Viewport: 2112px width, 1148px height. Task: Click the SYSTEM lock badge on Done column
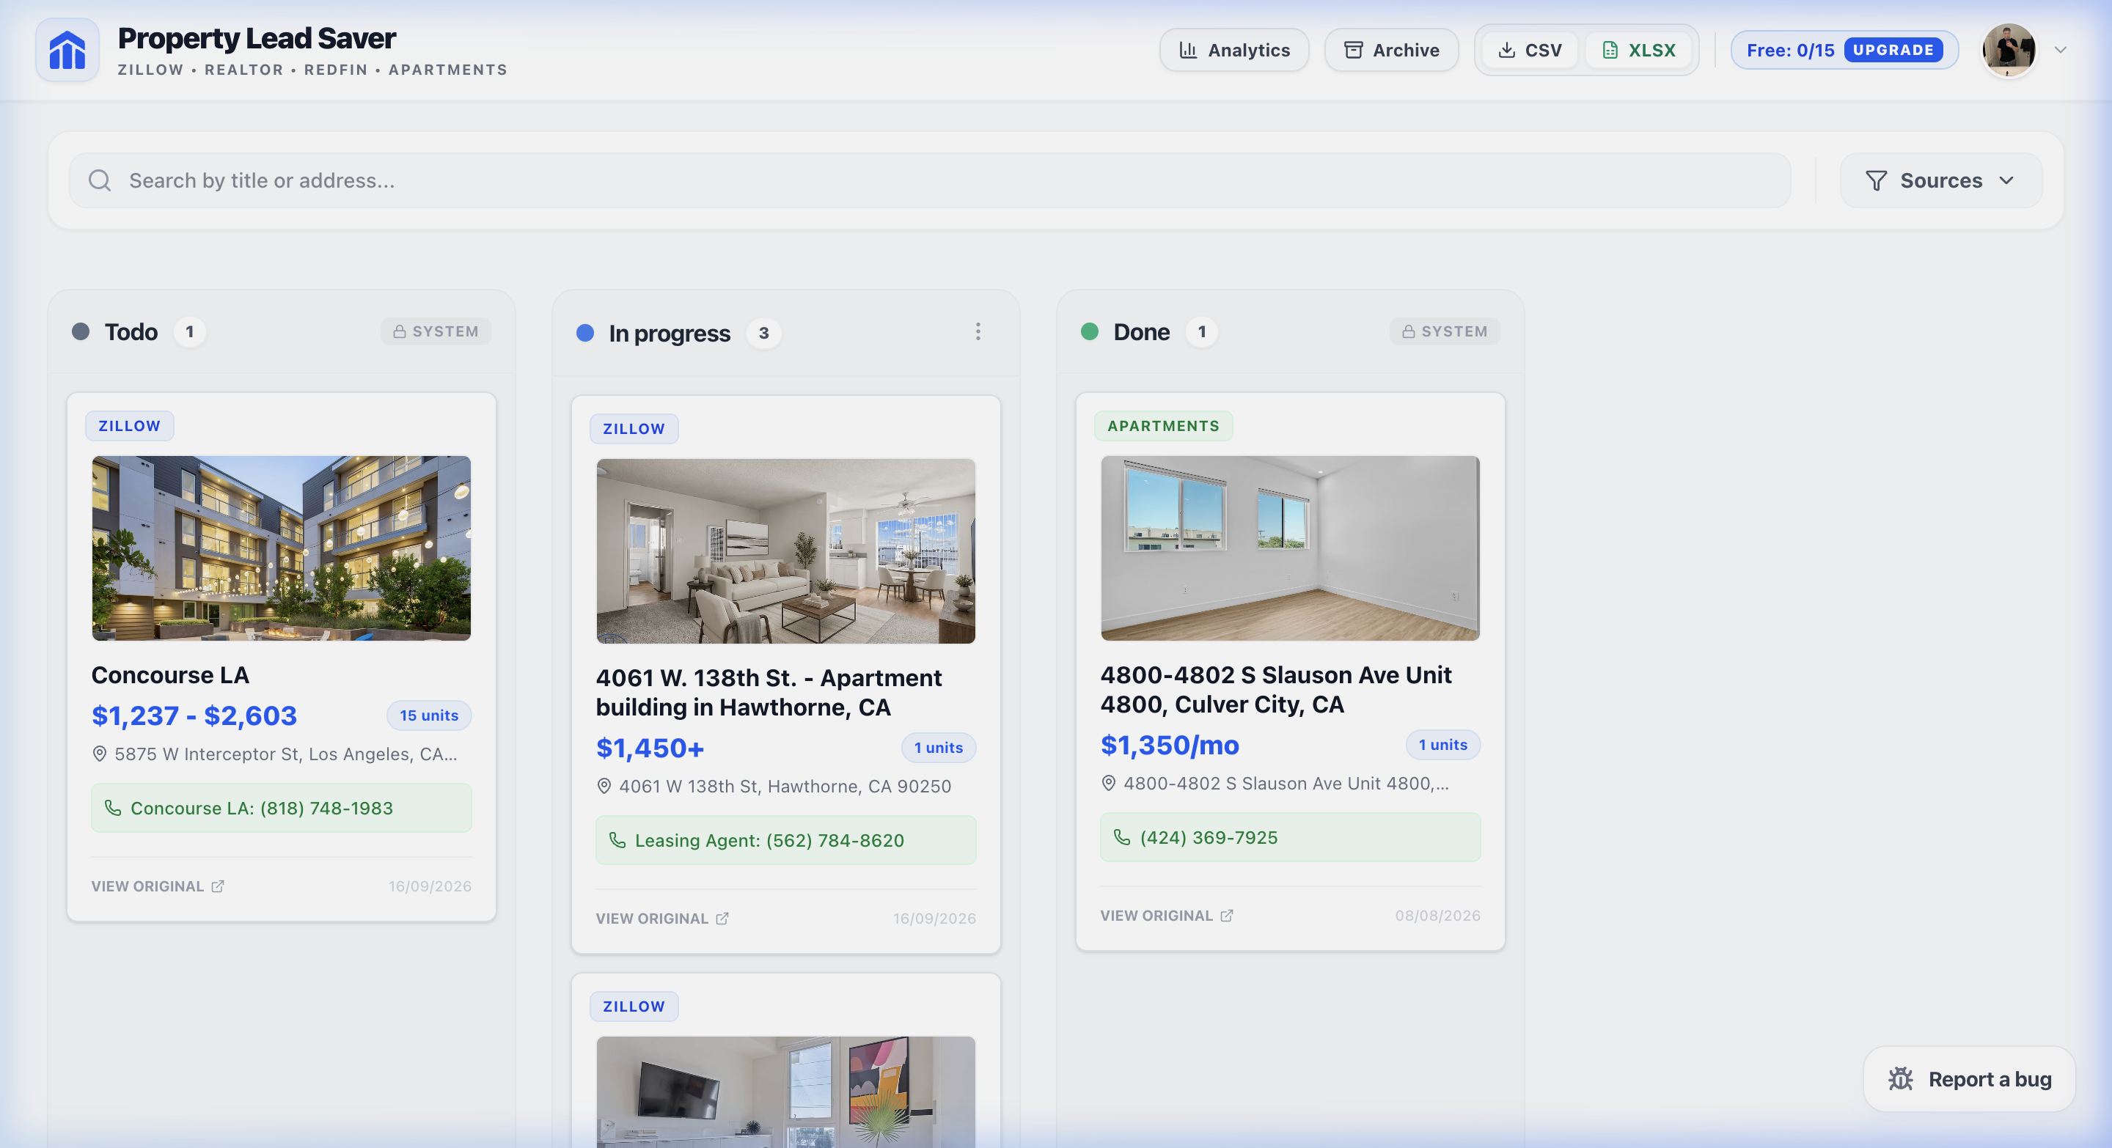(1445, 332)
